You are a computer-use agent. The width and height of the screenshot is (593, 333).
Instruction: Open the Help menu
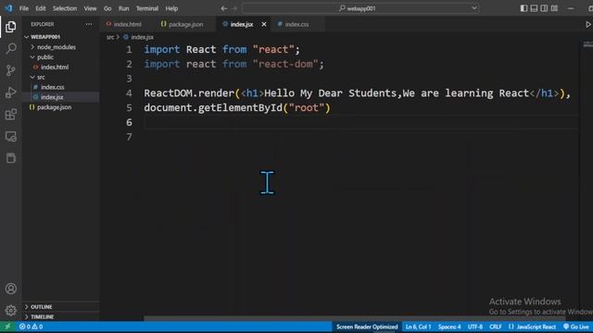point(171,8)
